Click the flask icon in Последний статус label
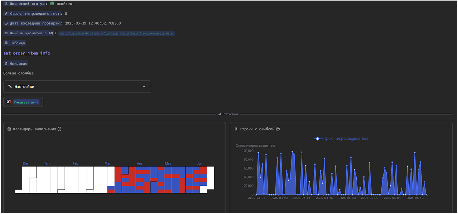Viewport: 458px width, 214px height. pos(6,4)
